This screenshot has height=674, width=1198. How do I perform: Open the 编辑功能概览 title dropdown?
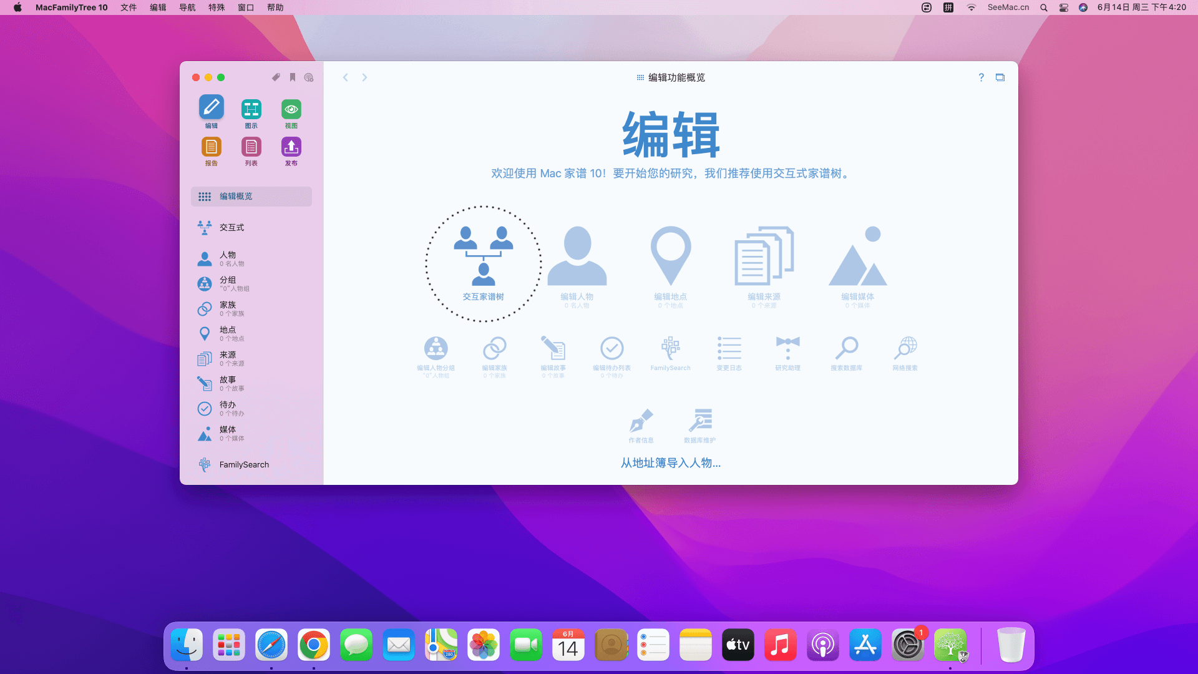click(671, 77)
